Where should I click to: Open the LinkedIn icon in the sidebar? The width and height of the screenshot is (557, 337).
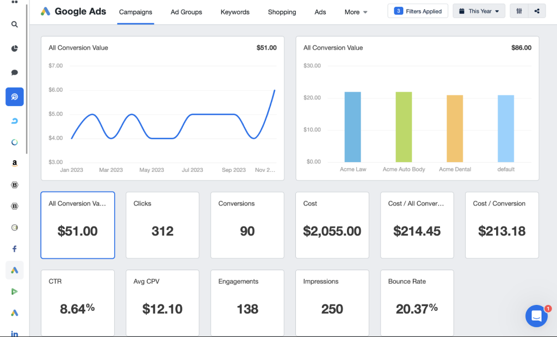point(15,333)
